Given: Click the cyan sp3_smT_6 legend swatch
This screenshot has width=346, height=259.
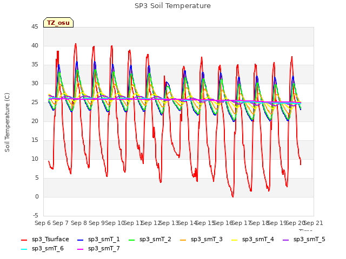Looking at the screenshot, I should tap(24, 249).
